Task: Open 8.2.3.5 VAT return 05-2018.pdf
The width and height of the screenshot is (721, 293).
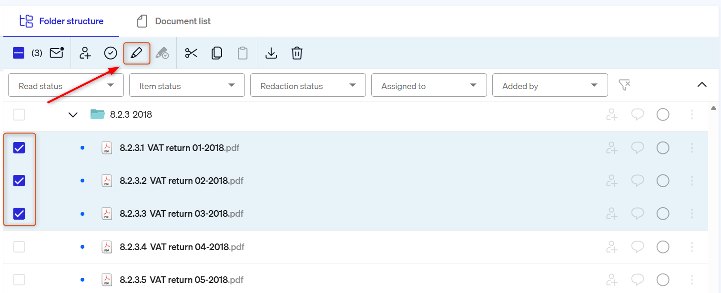Action: [182, 280]
